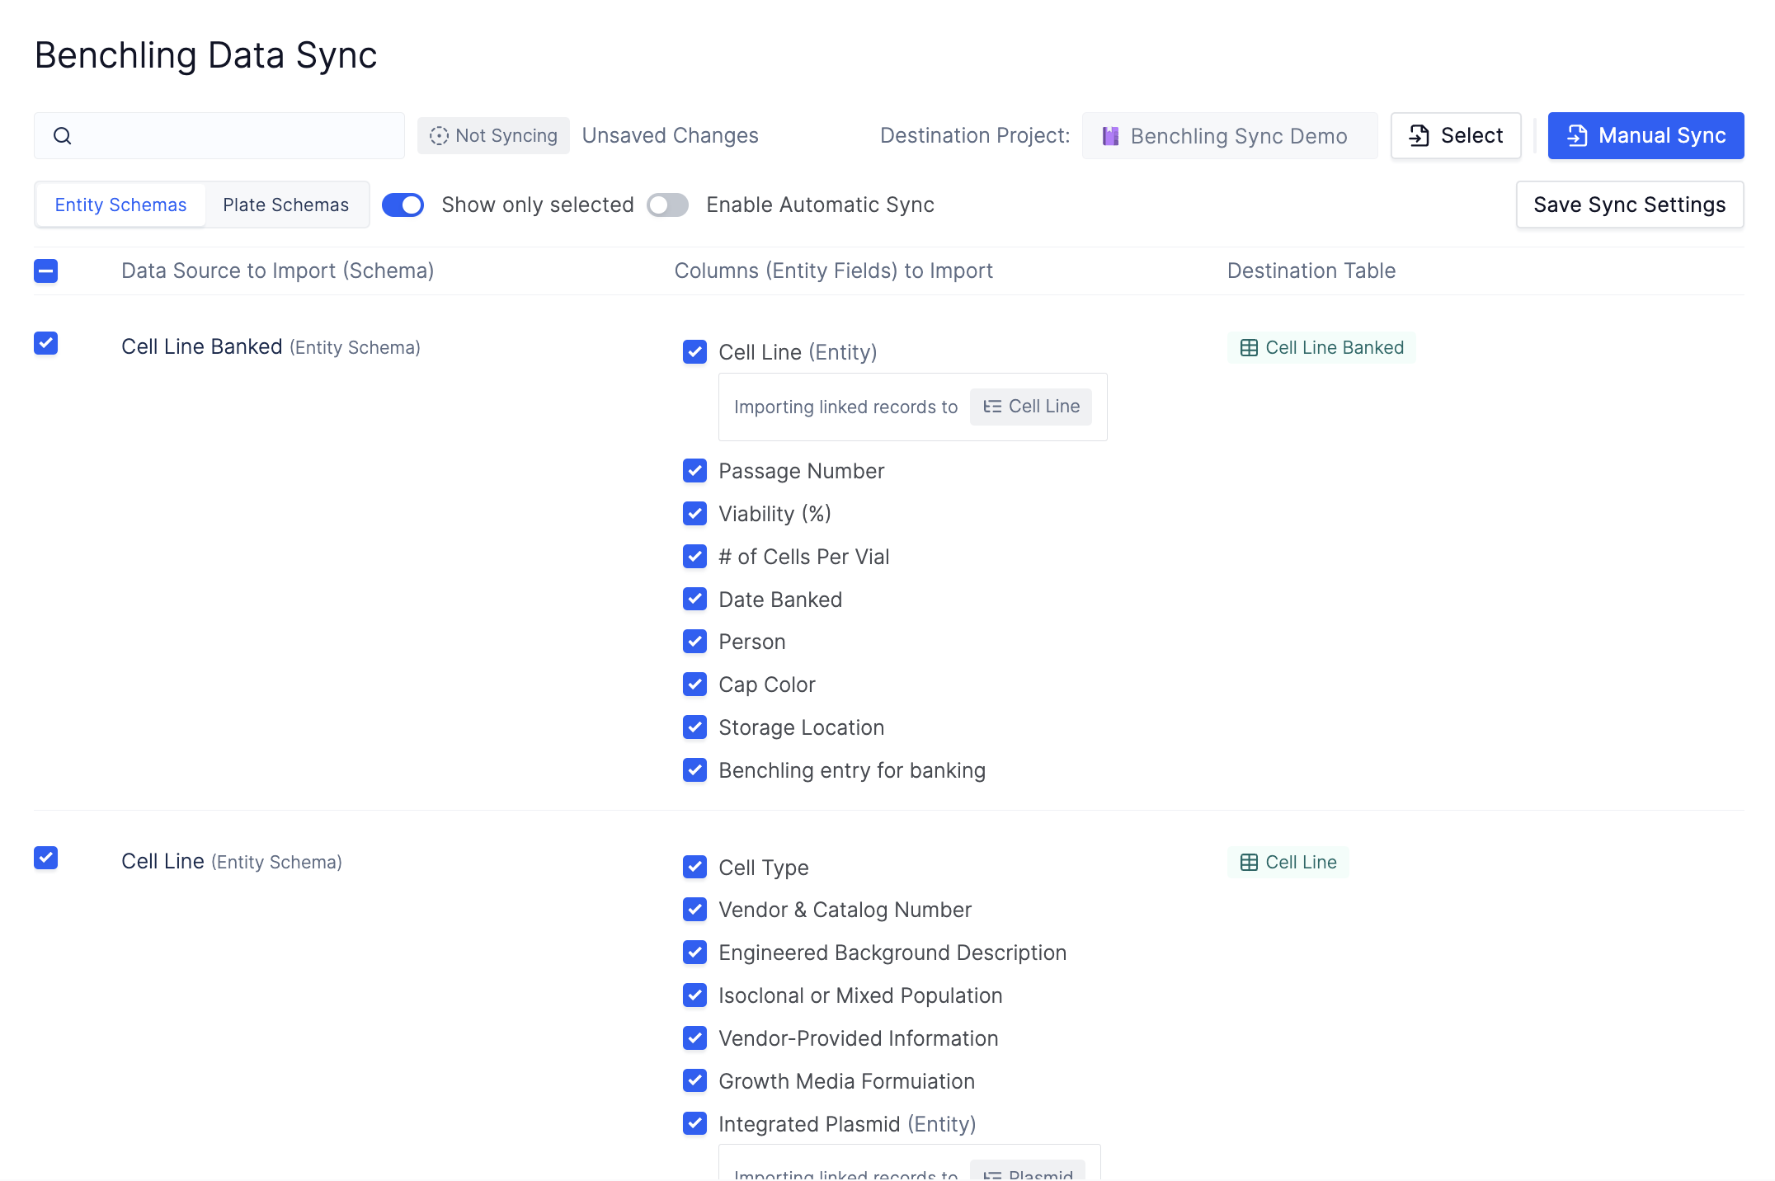Screen dimensions: 1775x1181
Task: Uncheck the Storage Location checkbox
Action: click(x=694, y=727)
